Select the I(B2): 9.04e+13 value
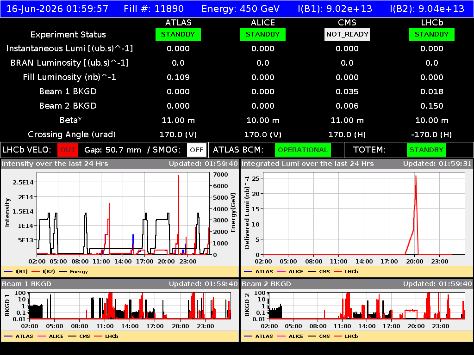This screenshot has height=355, width=474. click(427, 8)
